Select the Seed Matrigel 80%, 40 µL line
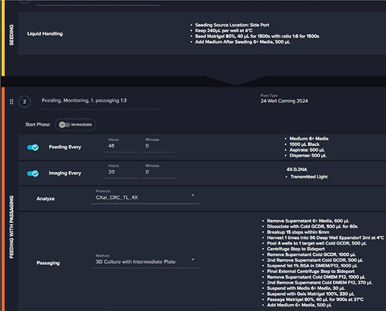 coord(257,36)
